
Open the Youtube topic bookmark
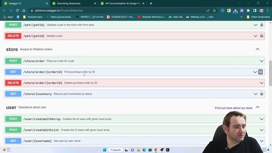click(33, 17)
